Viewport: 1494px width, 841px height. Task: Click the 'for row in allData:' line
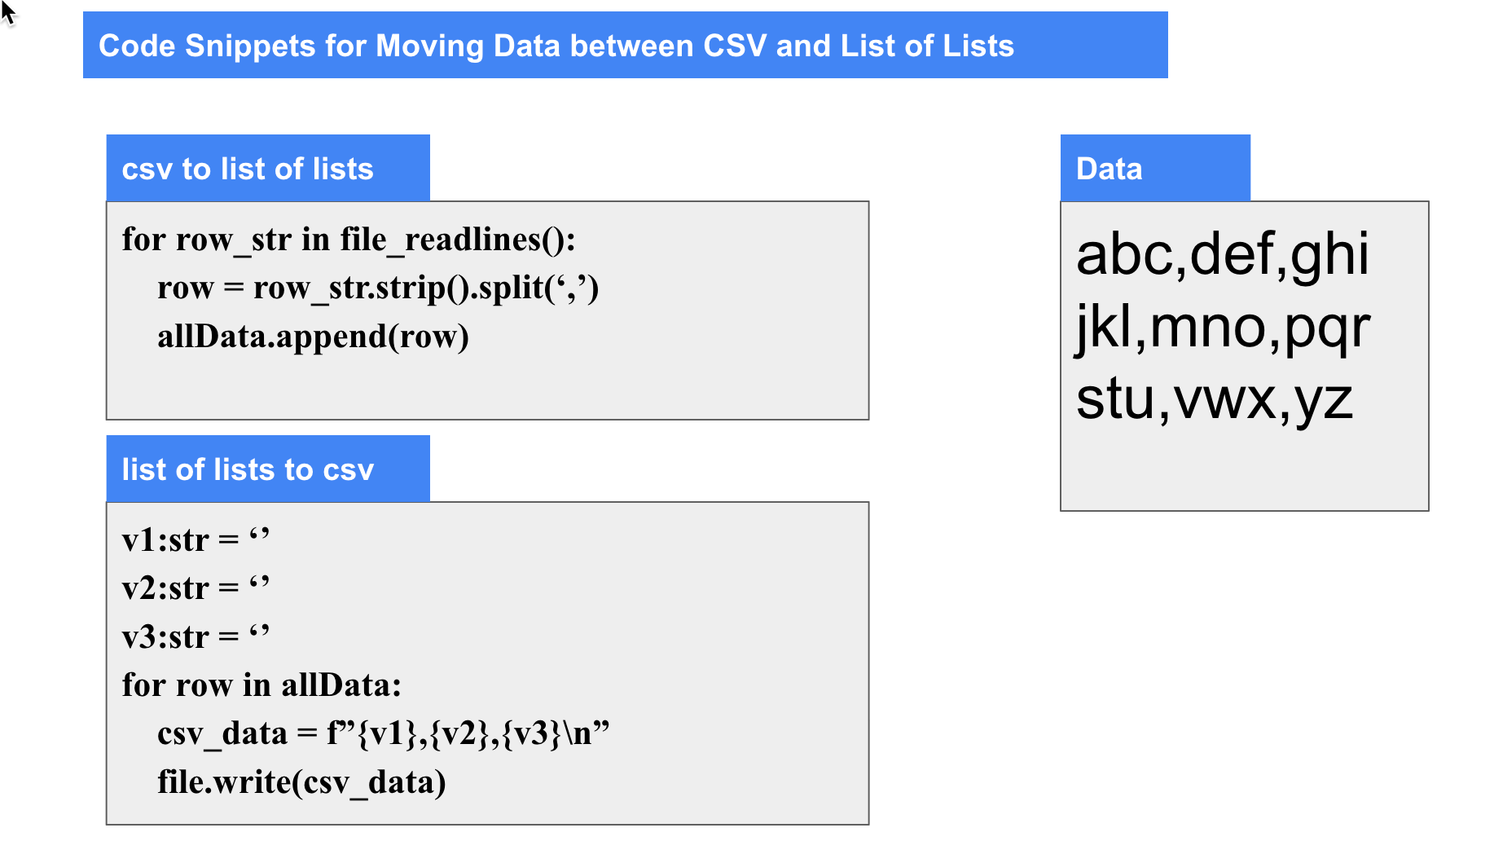click(261, 685)
